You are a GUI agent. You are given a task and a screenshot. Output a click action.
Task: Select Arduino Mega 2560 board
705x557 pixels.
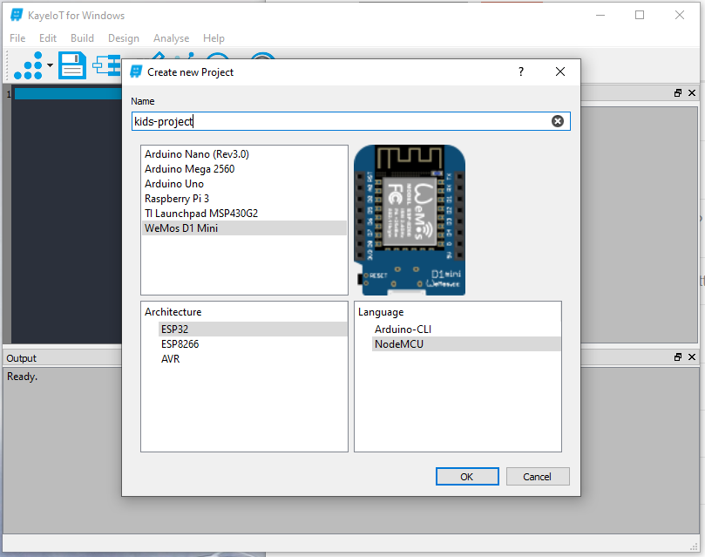pos(245,169)
